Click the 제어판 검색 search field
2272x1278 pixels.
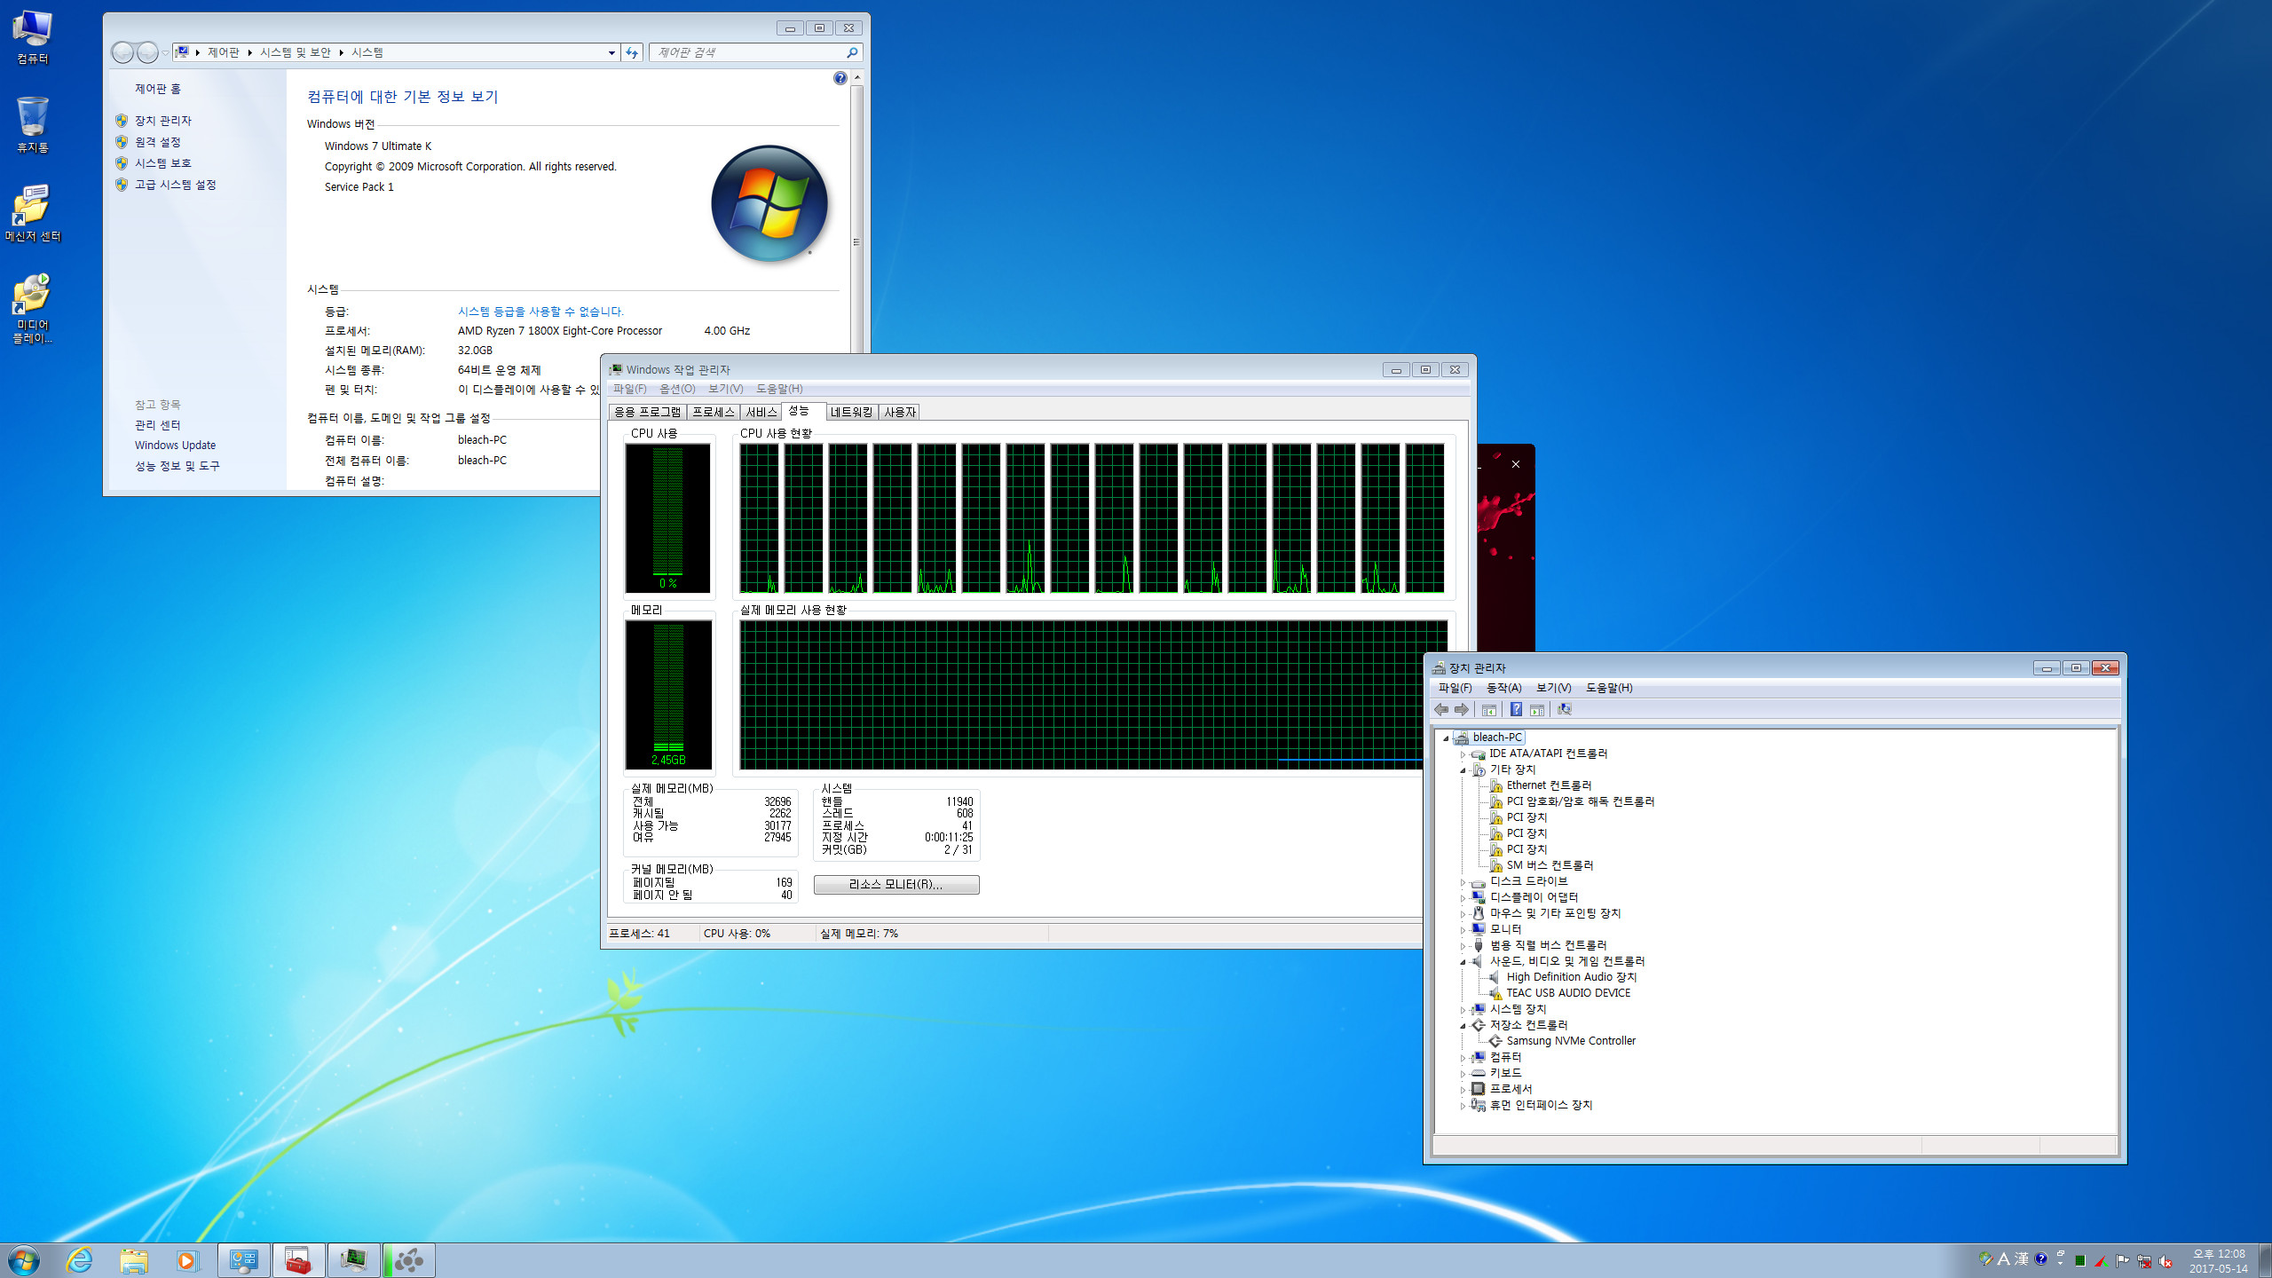click(755, 52)
